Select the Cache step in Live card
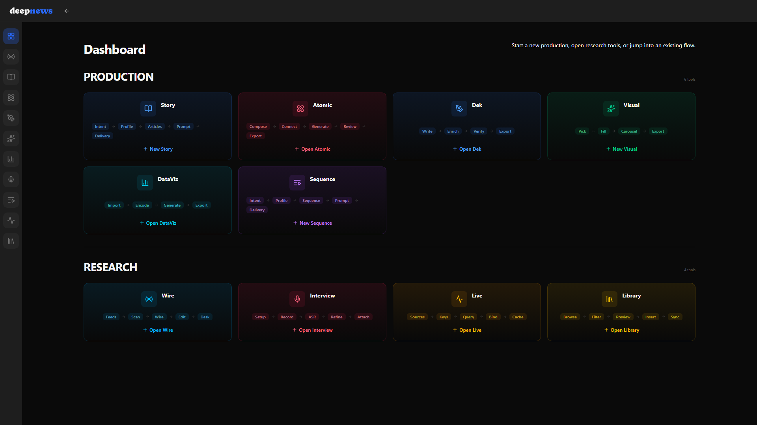 (517, 317)
